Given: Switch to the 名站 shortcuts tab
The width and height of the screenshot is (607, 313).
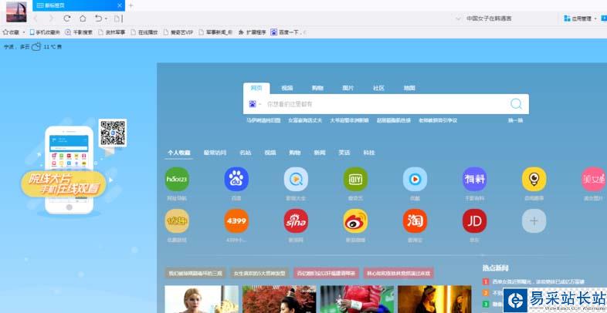Looking at the screenshot, I should click(246, 153).
